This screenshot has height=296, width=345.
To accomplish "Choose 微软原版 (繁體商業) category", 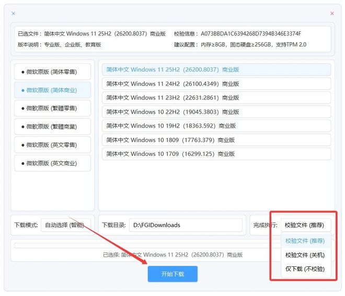I will point(52,127).
